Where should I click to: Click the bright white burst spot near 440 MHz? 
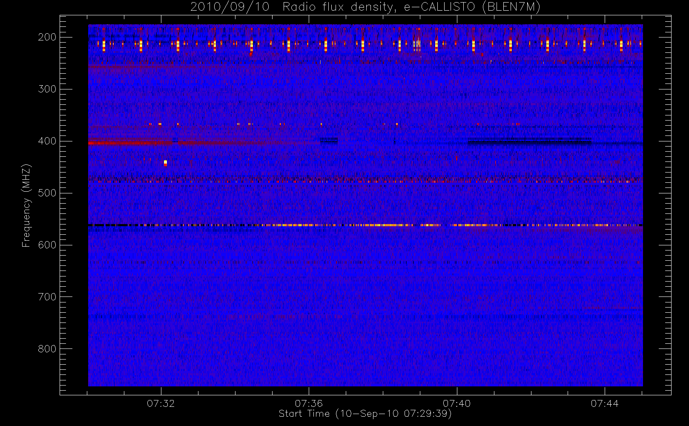[165, 162]
